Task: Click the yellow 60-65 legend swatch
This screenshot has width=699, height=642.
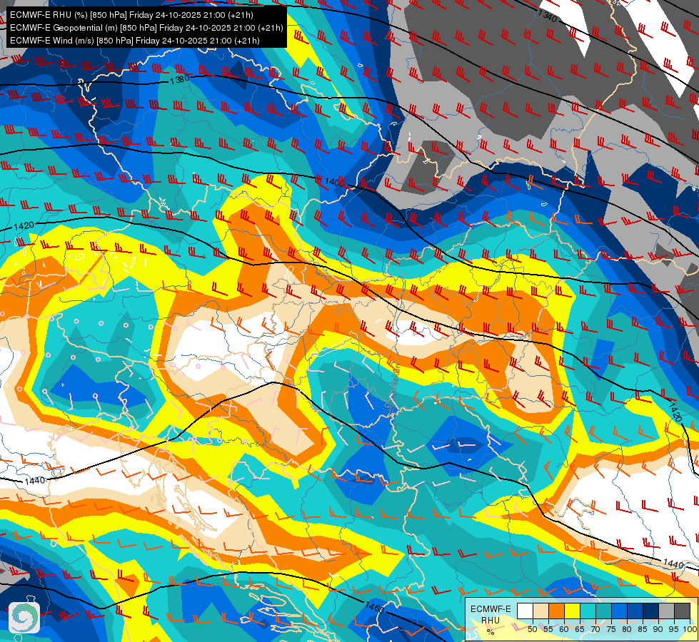Action: (x=572, y=611)
